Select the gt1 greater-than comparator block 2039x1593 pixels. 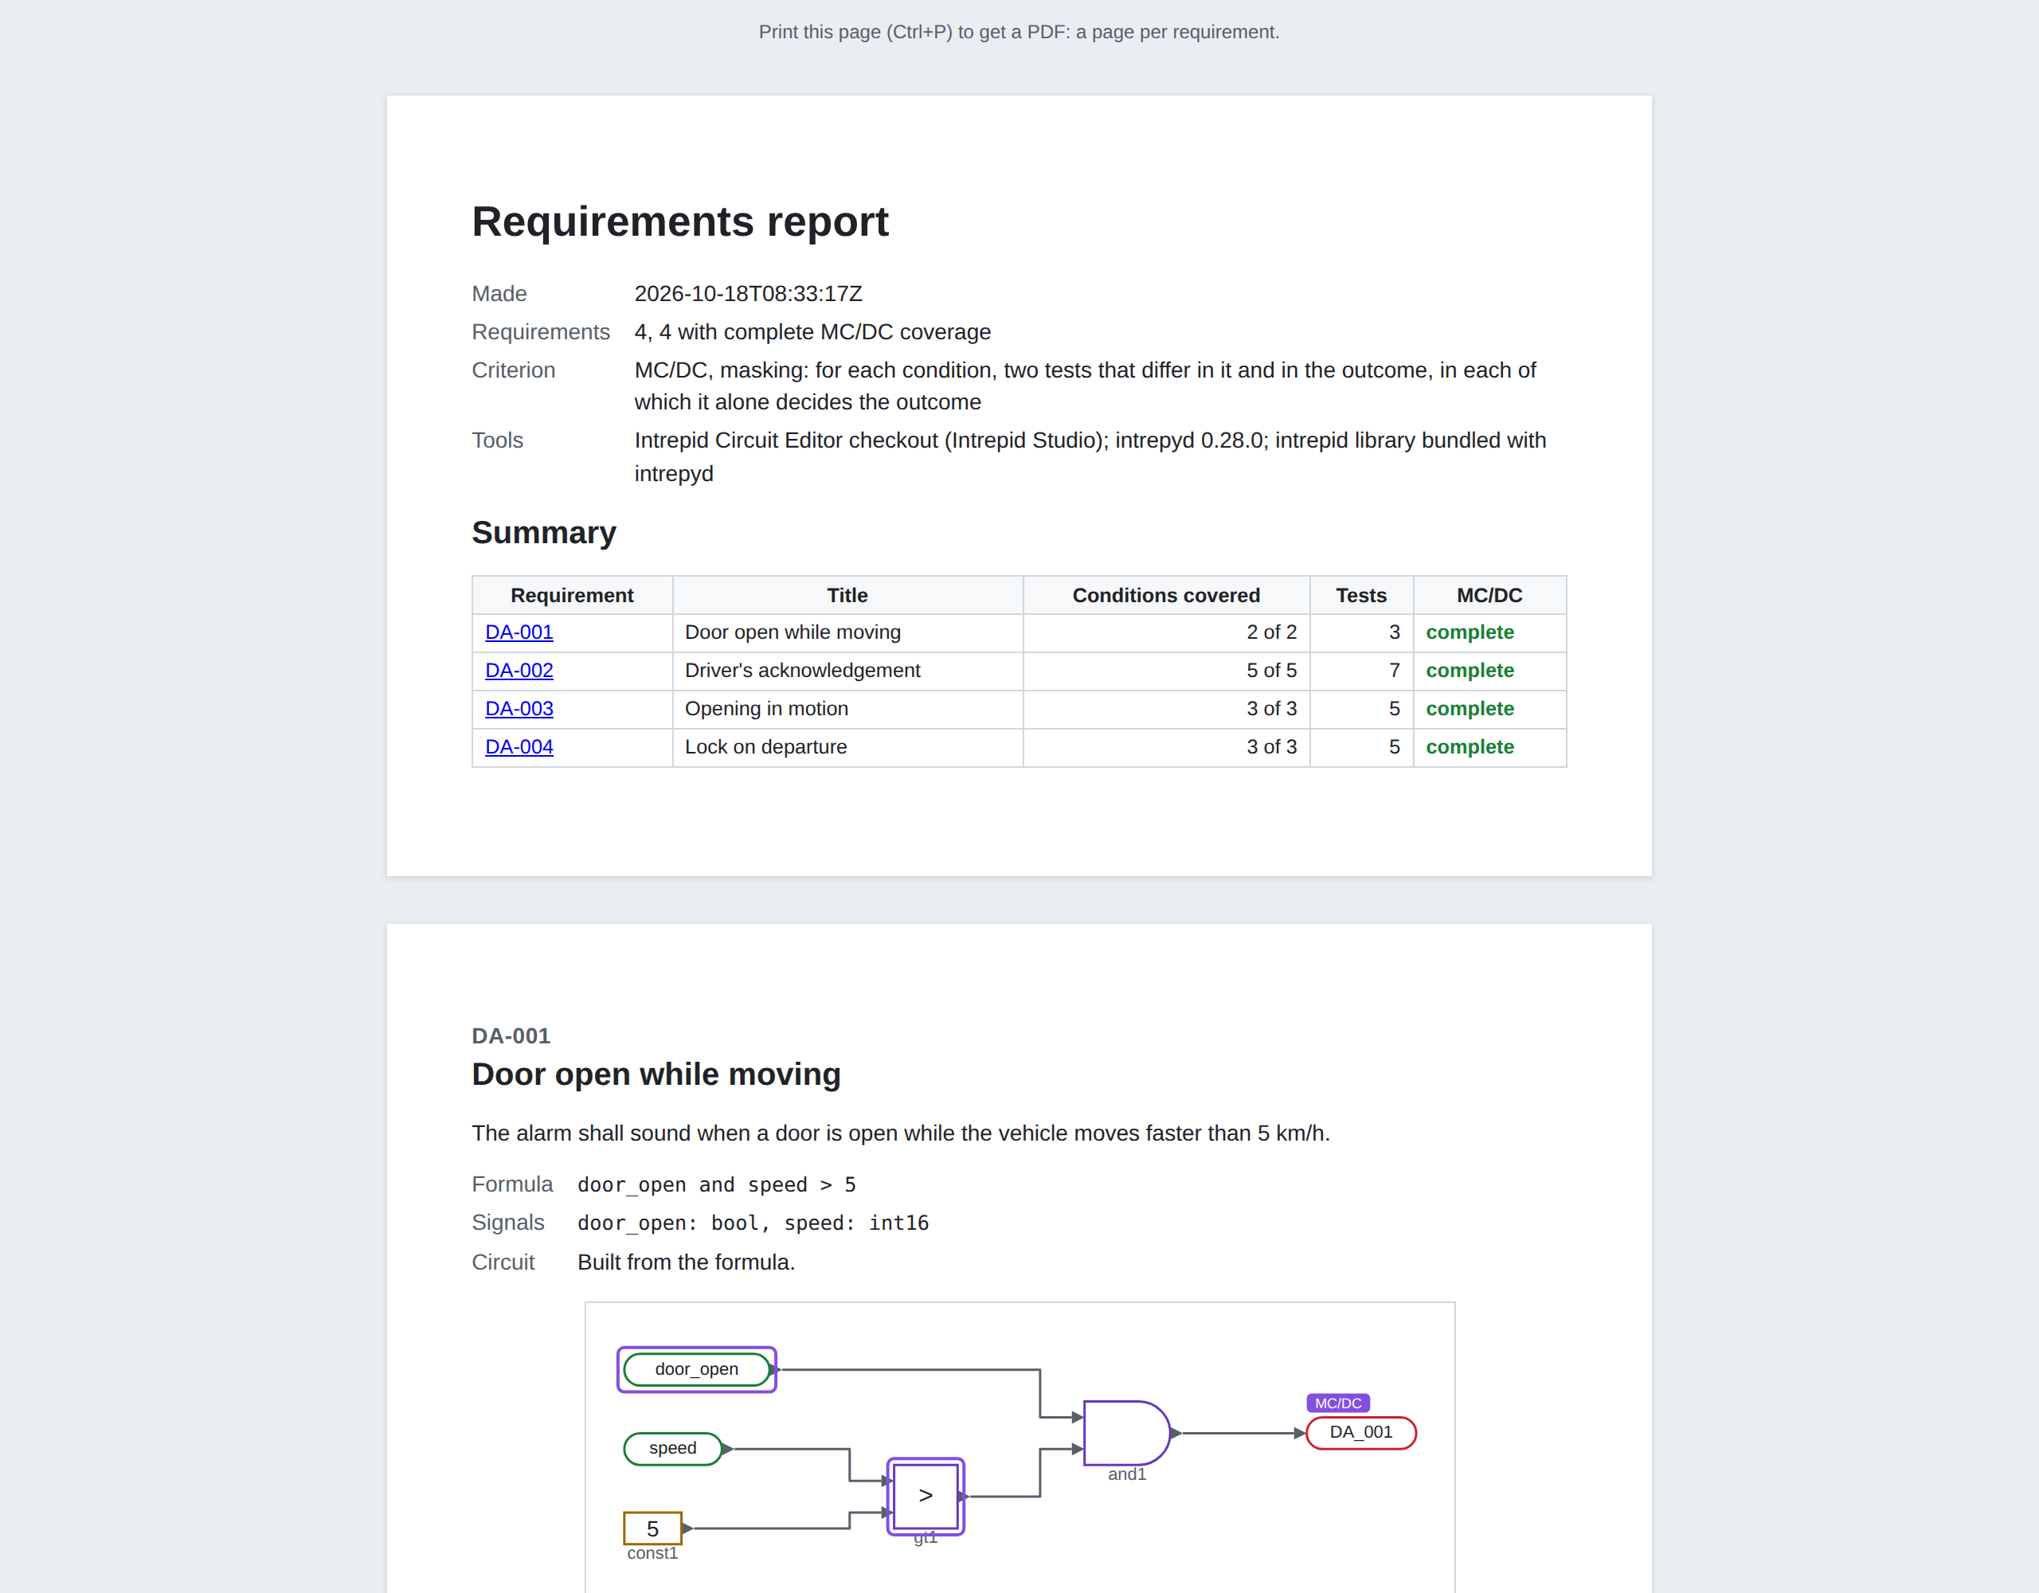point(926,1496)
